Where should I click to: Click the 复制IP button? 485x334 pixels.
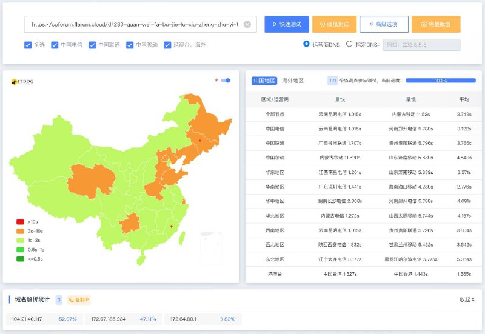[x=79, y=299]
